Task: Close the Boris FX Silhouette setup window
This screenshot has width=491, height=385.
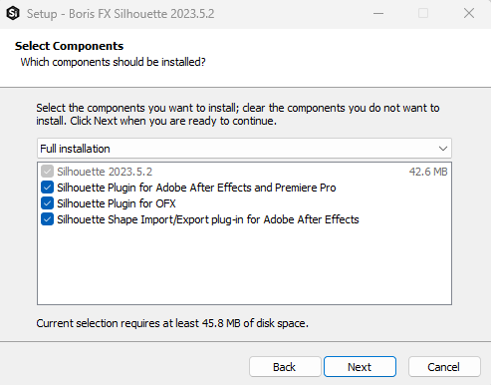Action: 469,14
